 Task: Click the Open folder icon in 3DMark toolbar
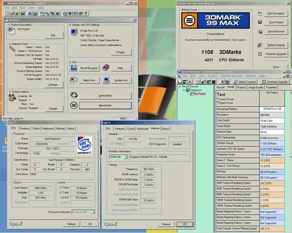(12, 13)
